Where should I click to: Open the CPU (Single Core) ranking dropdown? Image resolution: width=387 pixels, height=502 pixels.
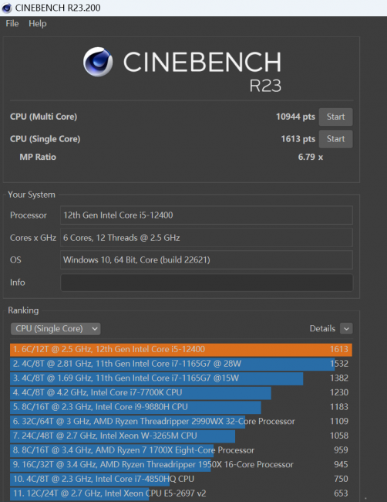[x=56, y=328]
